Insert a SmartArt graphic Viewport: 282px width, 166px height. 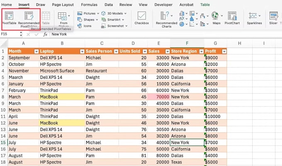coord(111,19)
